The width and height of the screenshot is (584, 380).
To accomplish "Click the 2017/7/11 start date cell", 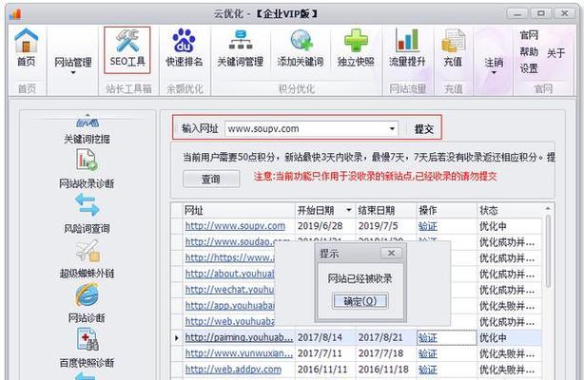I will pos(325,353).
